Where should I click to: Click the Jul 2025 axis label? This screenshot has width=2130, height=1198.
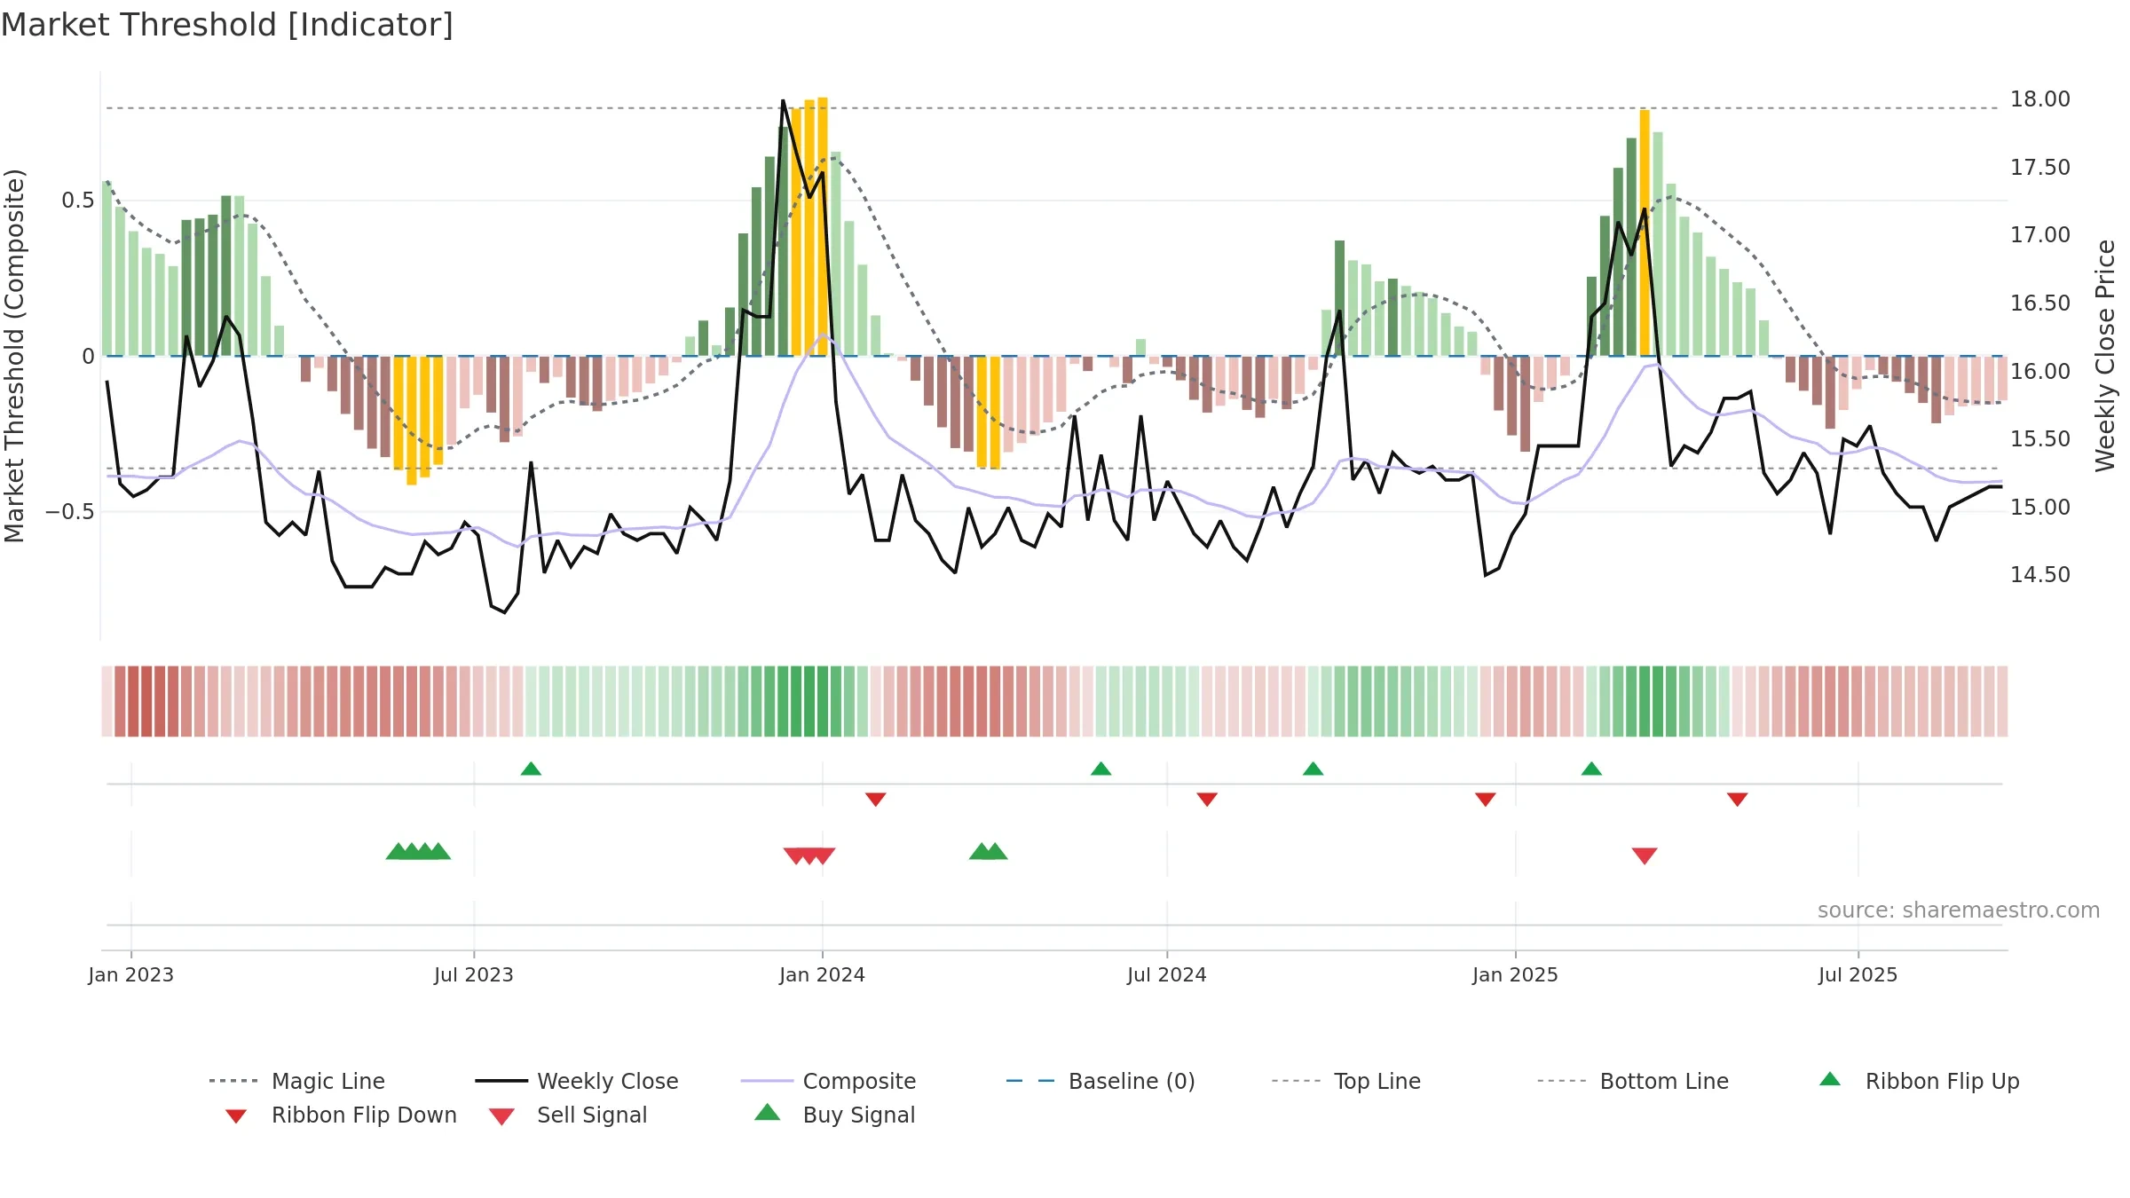point(1858,974)
